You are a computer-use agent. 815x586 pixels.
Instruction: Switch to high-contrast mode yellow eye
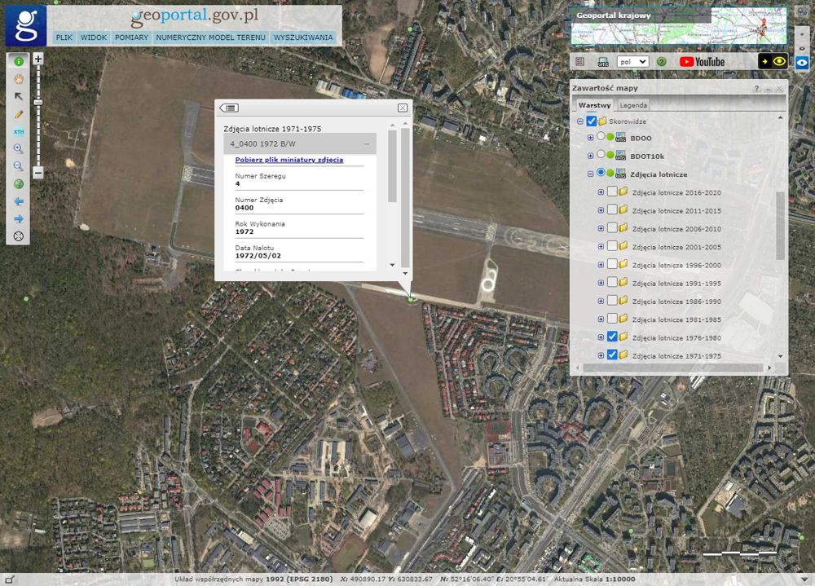click(x=773, y=61)
